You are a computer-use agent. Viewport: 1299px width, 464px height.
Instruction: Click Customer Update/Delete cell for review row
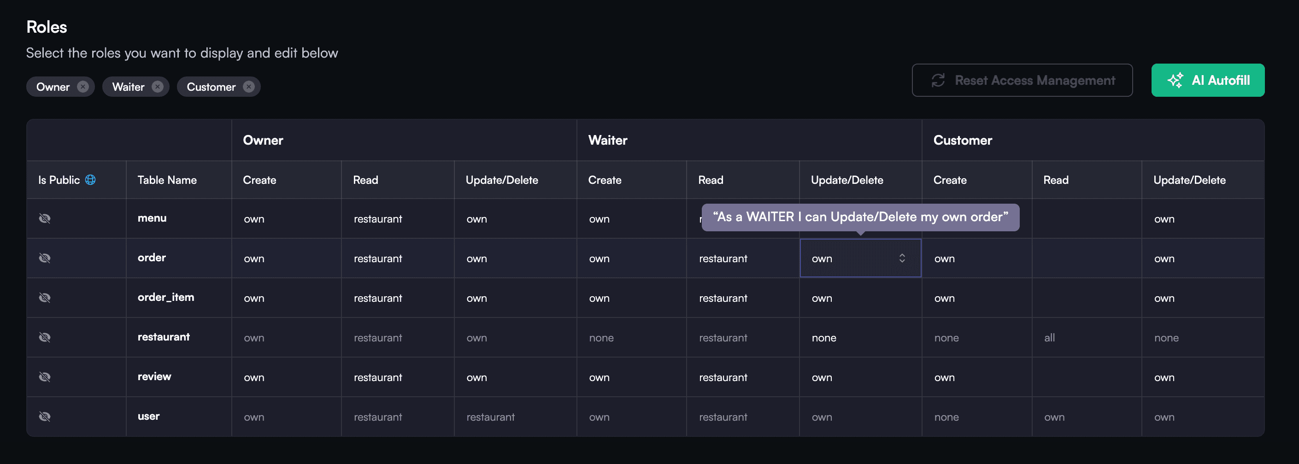[1203, 377]
